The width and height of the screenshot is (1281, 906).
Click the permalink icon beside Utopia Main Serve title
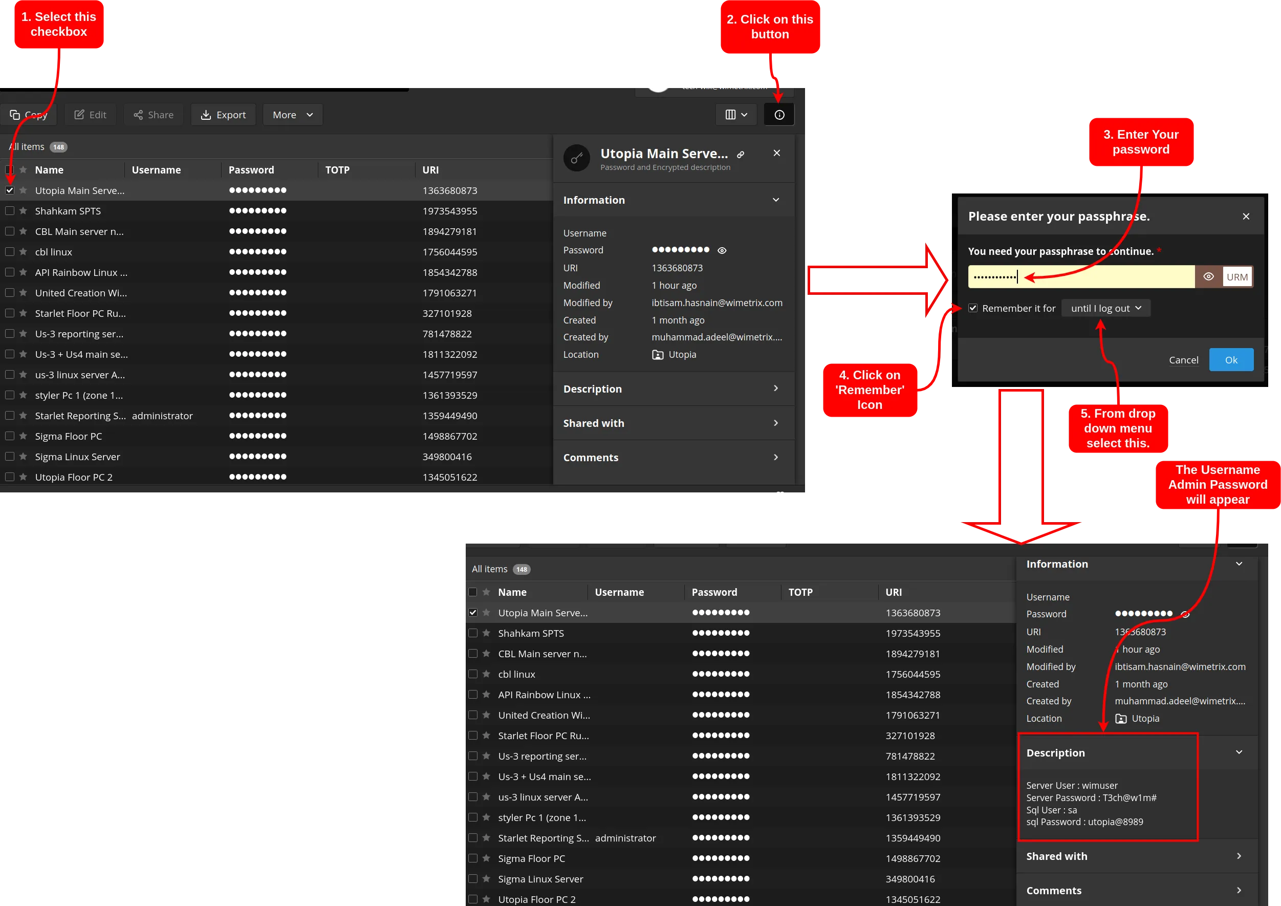[x=741, y=155]
